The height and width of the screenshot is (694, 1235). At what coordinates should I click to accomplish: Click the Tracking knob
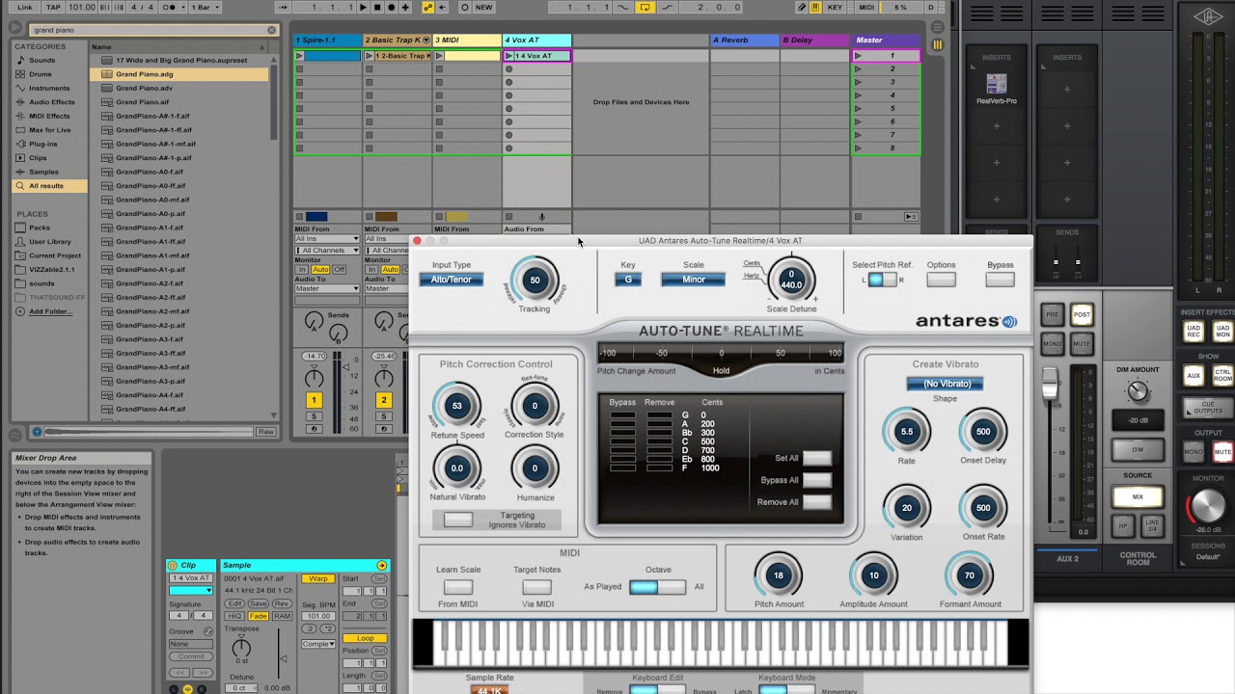535,280
